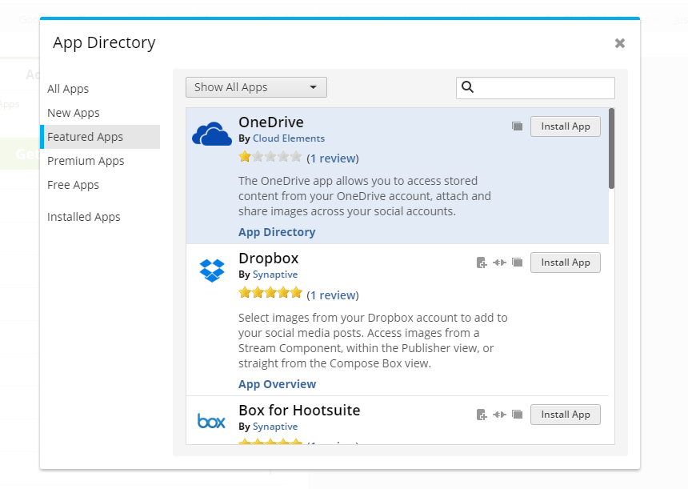The image size is (688, 489).
Task: Click Dropbox's plugin connector arrows icon
Action: click(x=499, y=263)
